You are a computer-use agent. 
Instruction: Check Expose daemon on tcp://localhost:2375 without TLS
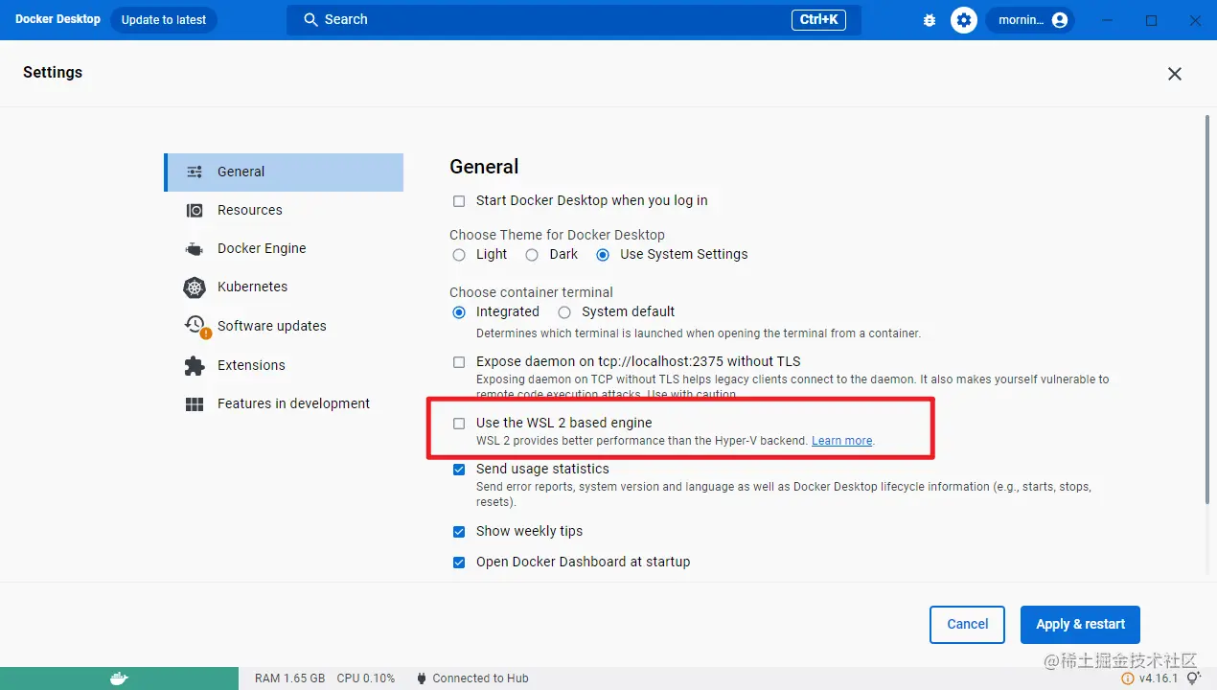click(459, 362)
